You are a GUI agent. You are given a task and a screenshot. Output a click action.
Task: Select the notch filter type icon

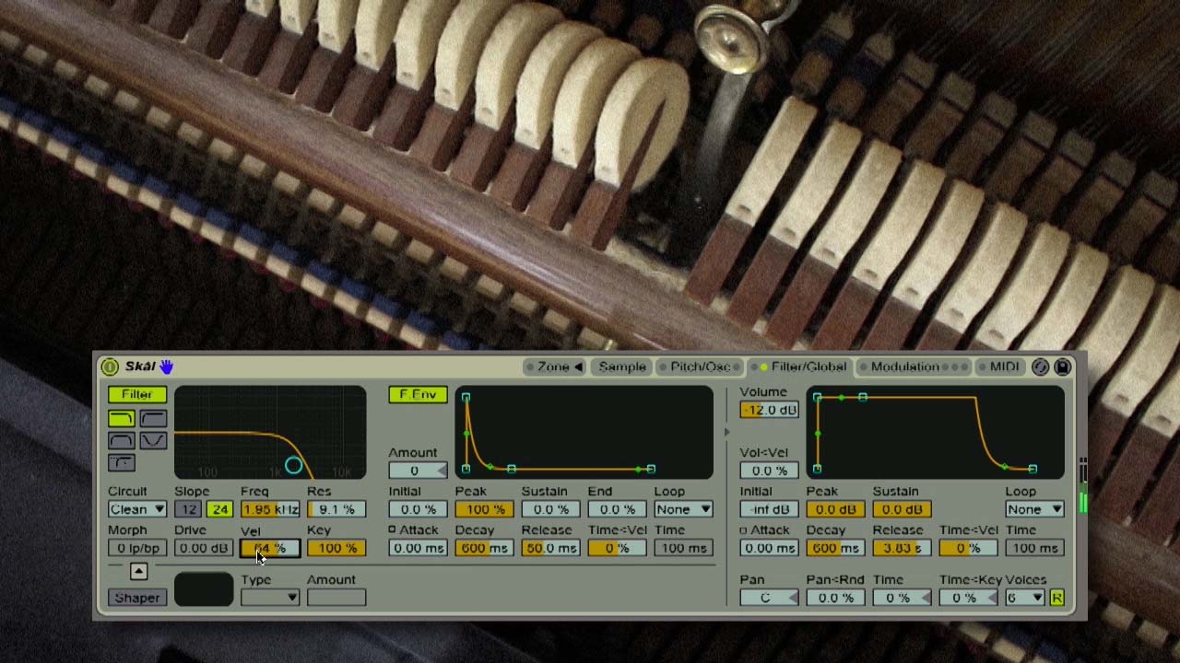[153, 439]
